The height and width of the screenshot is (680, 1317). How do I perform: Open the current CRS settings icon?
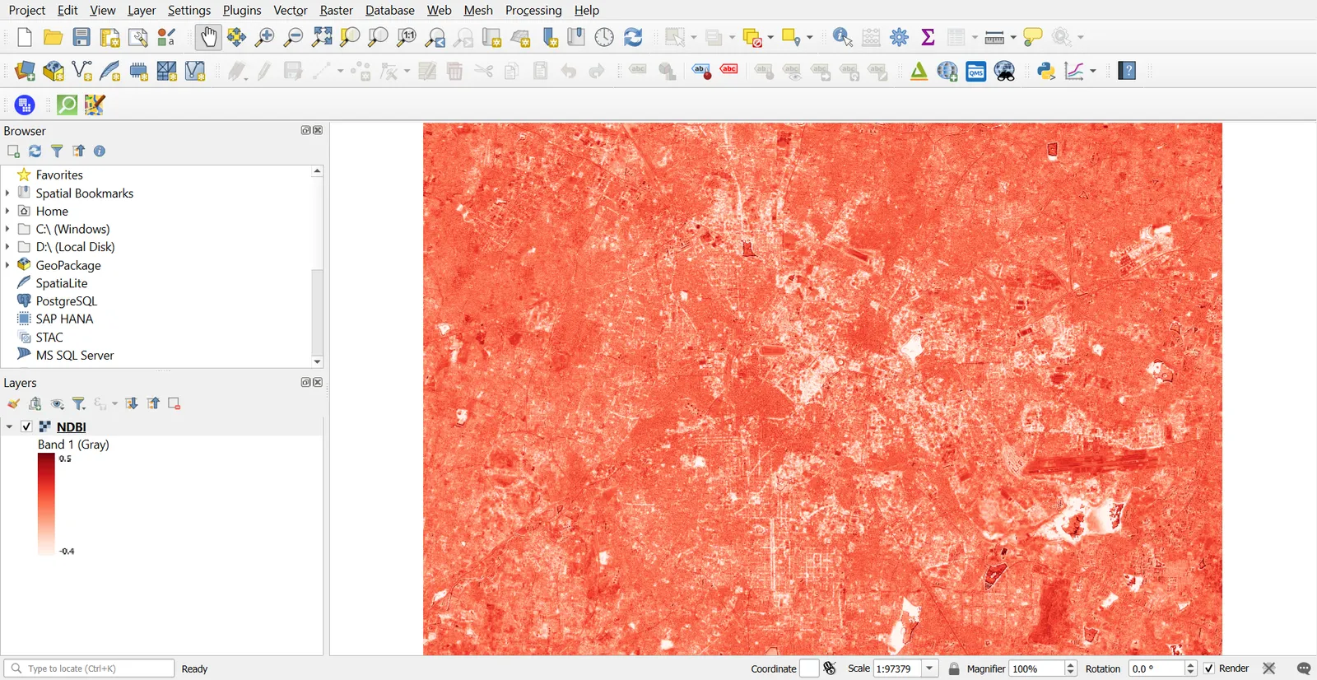point(1269,668)
